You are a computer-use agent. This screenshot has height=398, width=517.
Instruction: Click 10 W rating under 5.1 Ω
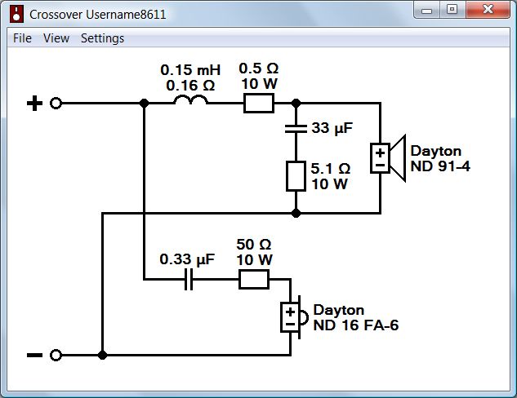pyautogui.click(x=329, y=184)
